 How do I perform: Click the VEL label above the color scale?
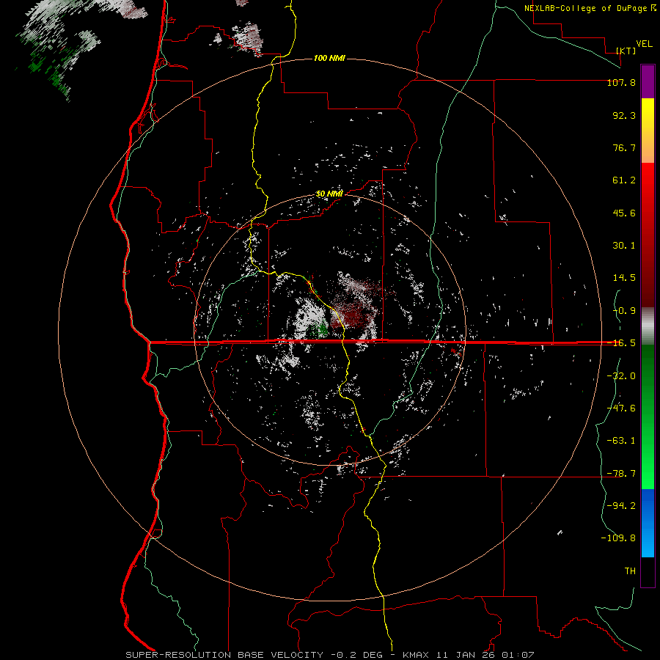pyautogui.click(x=644, y=44)
